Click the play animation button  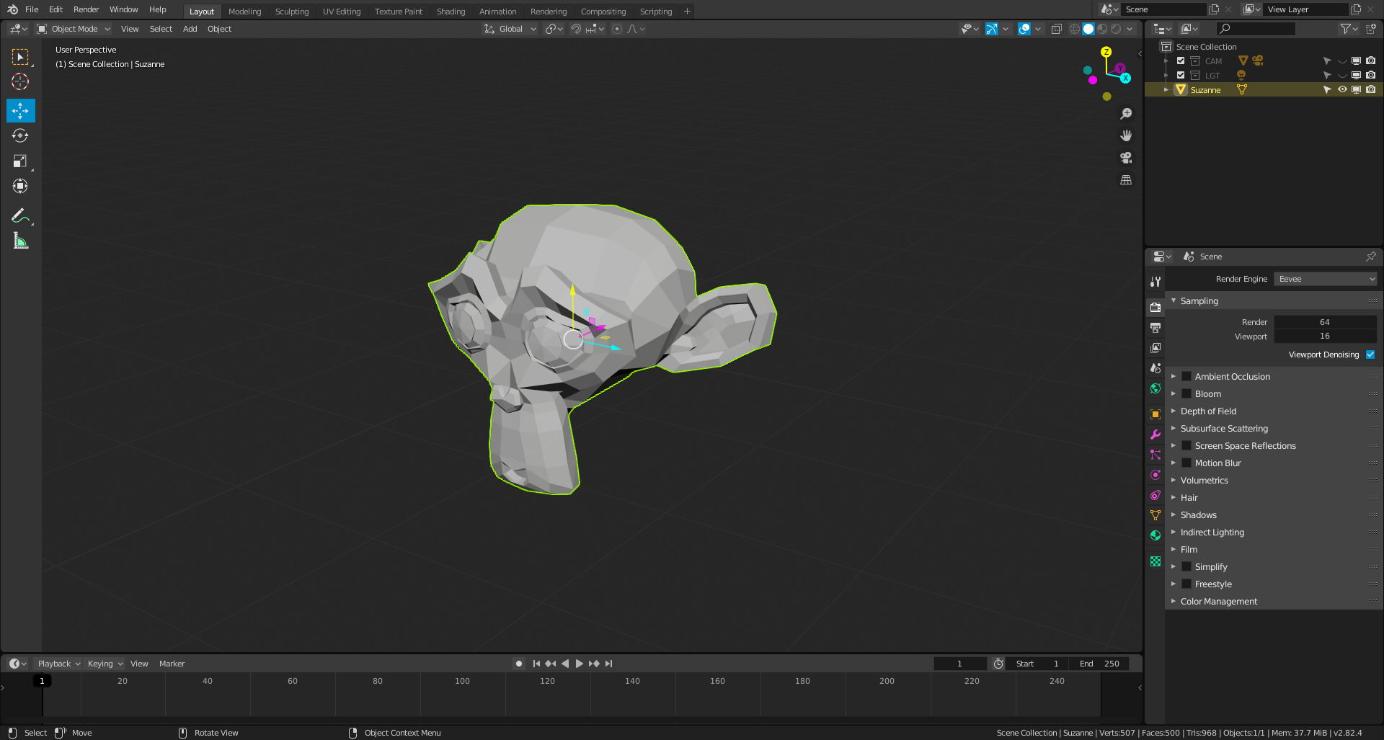tap(580, 664)
